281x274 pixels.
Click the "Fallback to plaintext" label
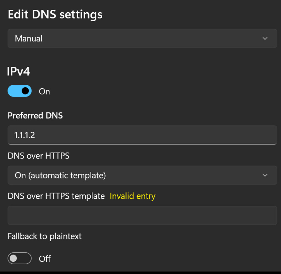(x=45, y=236)
